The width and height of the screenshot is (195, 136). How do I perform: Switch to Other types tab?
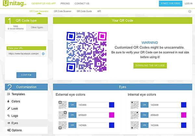[37, 28]
